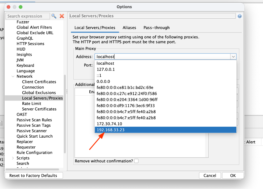Select the Local Servers/Proxies tab

pos(95,28)
